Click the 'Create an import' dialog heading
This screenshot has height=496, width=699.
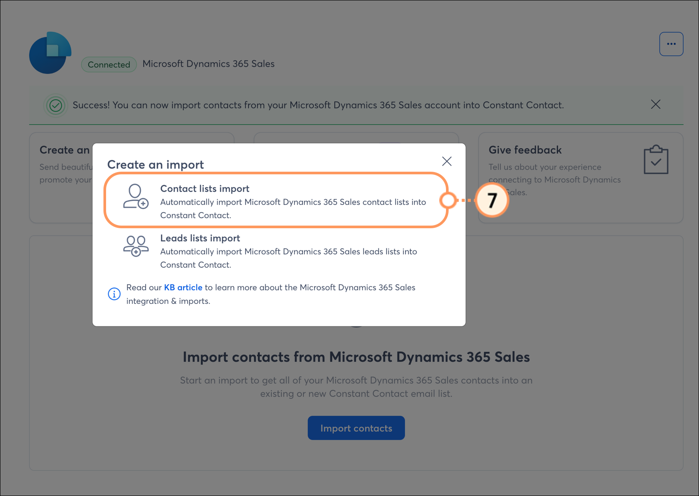[156, 165]
